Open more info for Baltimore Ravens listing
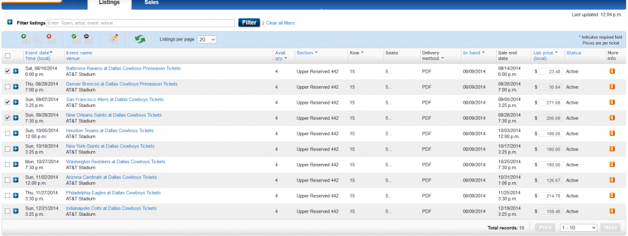Viewport: 628px width, 236px height. coord(612,71)
